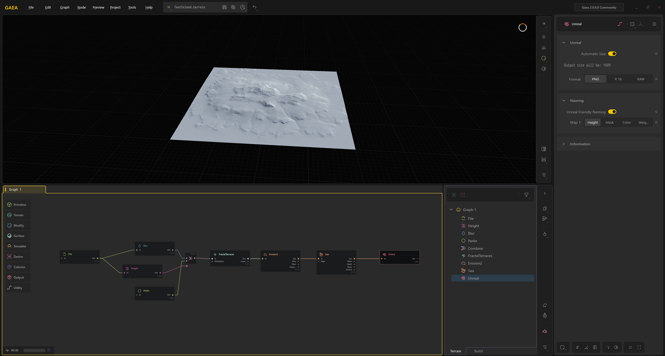
Task: Click the filter funnel icon in outliner
Action: pyautogui.click(x=526, y=195)
